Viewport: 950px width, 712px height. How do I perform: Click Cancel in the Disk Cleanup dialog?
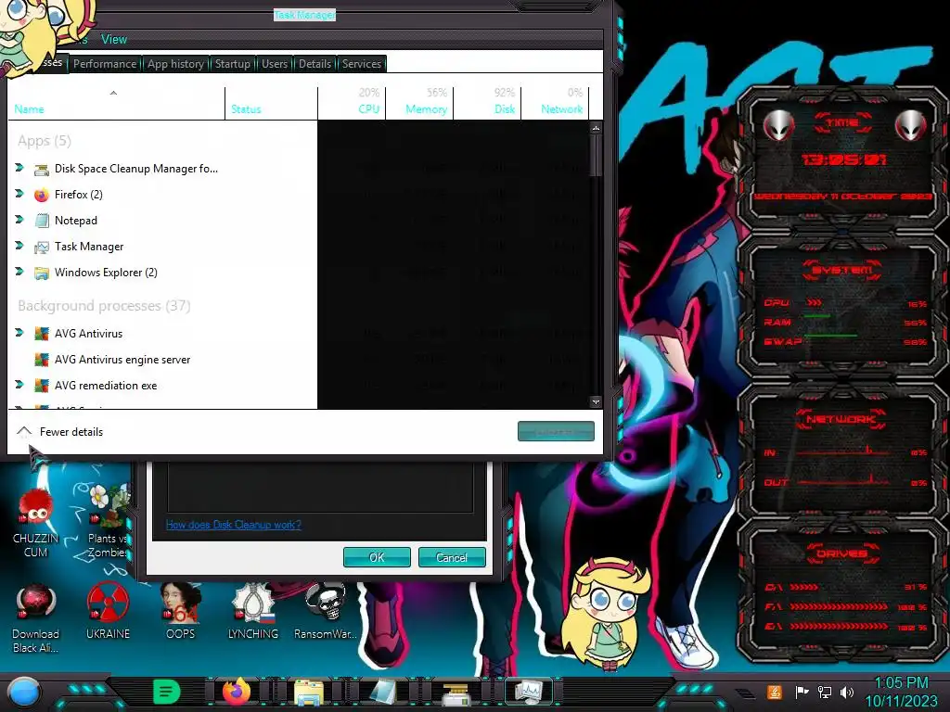click(452, 557)
